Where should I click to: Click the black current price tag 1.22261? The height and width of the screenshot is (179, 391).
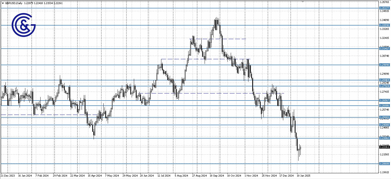384,147
